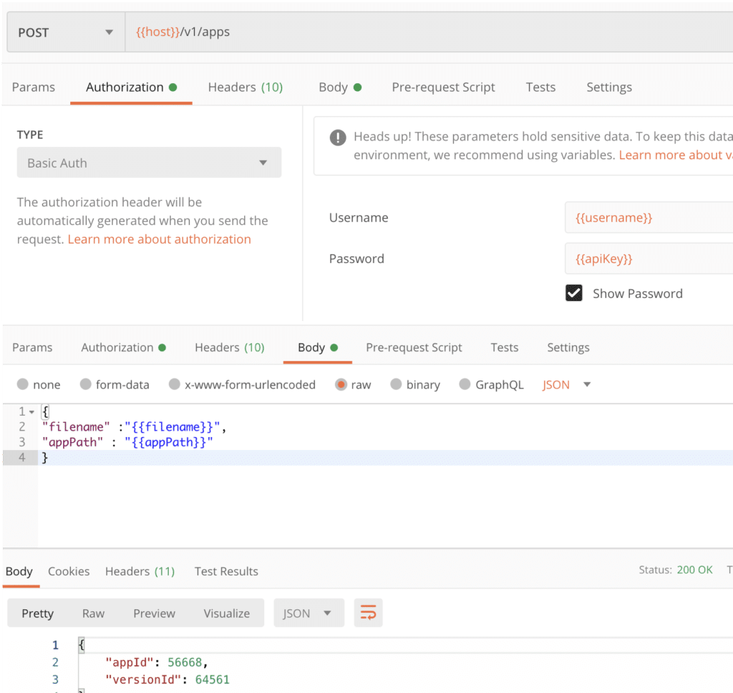733x693 pixels.
Task: Click the "appPath" line in request body editor
Action: [x=127, y=442]
